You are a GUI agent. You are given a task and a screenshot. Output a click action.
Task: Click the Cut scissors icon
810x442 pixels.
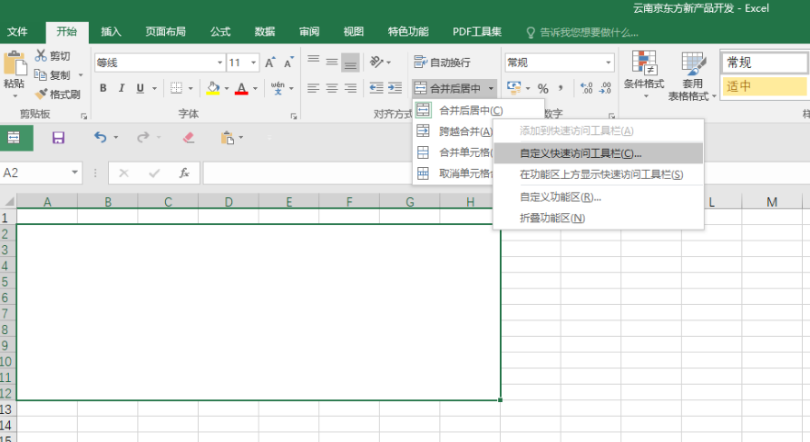click(x=41, y=55)
